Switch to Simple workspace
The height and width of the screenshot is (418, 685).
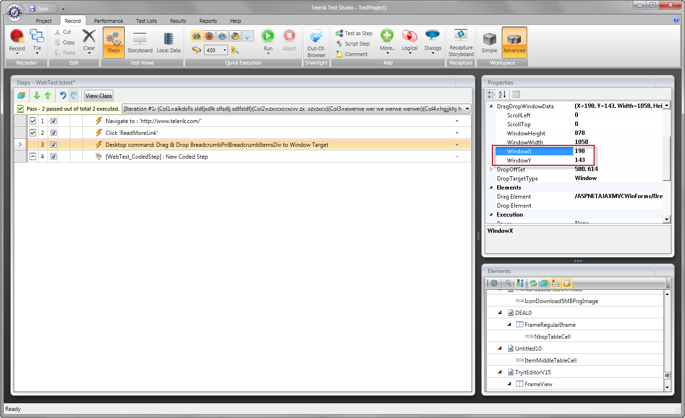(x=489, y=42)
